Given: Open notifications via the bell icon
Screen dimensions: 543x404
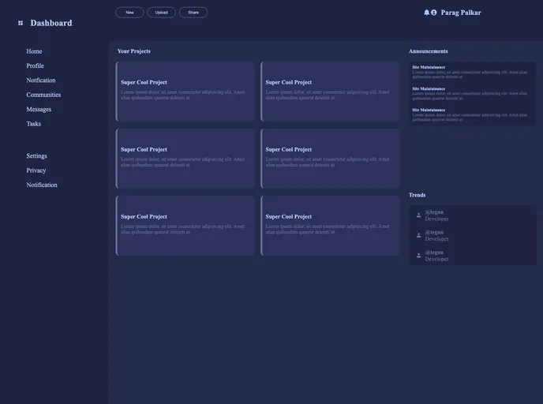Looking at the screenshot, I should [427, 13].
